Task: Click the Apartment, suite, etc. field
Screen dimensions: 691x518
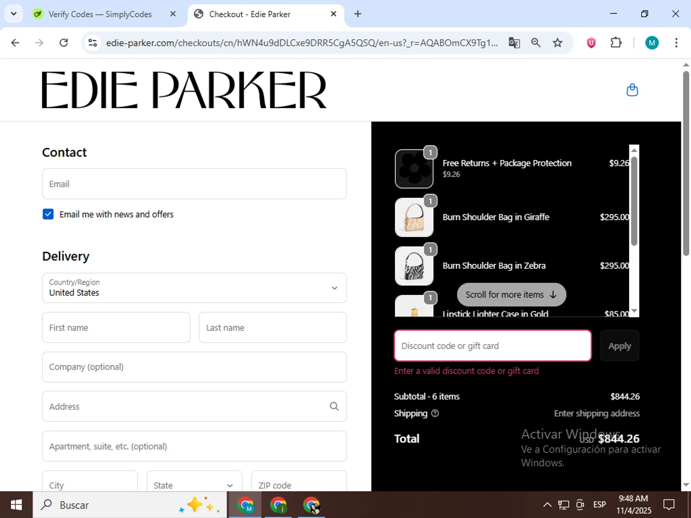Action: pos(194,446)
